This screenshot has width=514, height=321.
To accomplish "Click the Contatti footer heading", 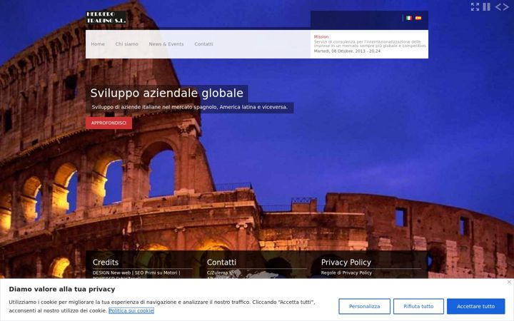I will [221, 263].
